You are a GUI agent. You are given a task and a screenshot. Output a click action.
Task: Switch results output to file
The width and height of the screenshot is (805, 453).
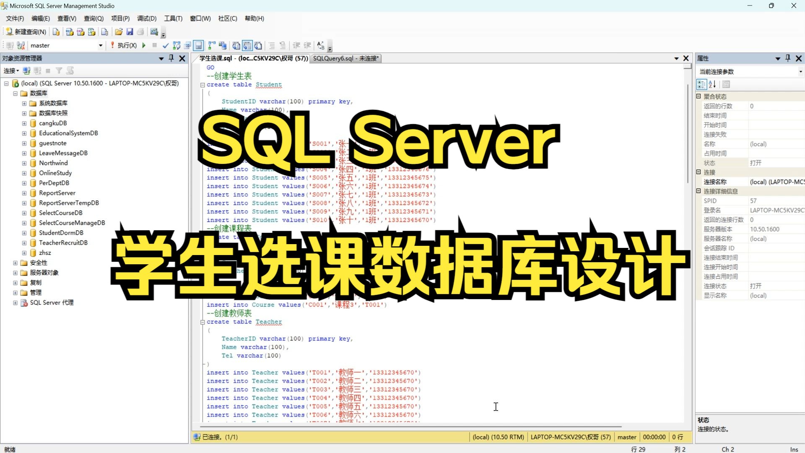(258, 45)
